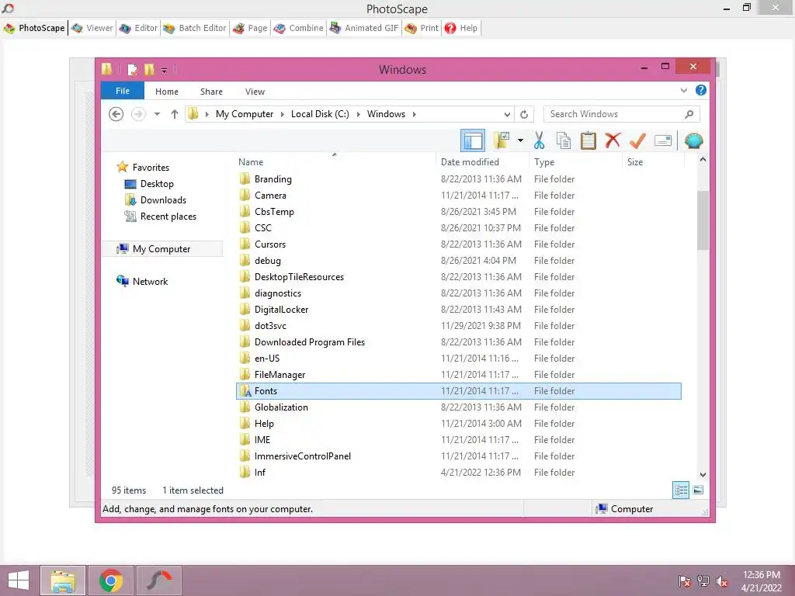Expand dropdown after My Computer in breadcrumb
795x596 pixels.
pos(283,115)
